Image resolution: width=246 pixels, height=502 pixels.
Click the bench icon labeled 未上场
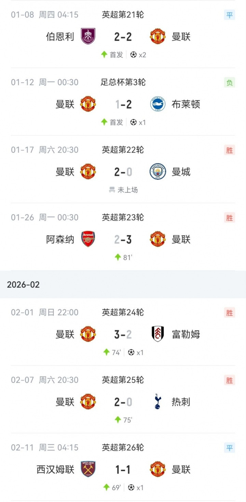(x=112, y=190)
